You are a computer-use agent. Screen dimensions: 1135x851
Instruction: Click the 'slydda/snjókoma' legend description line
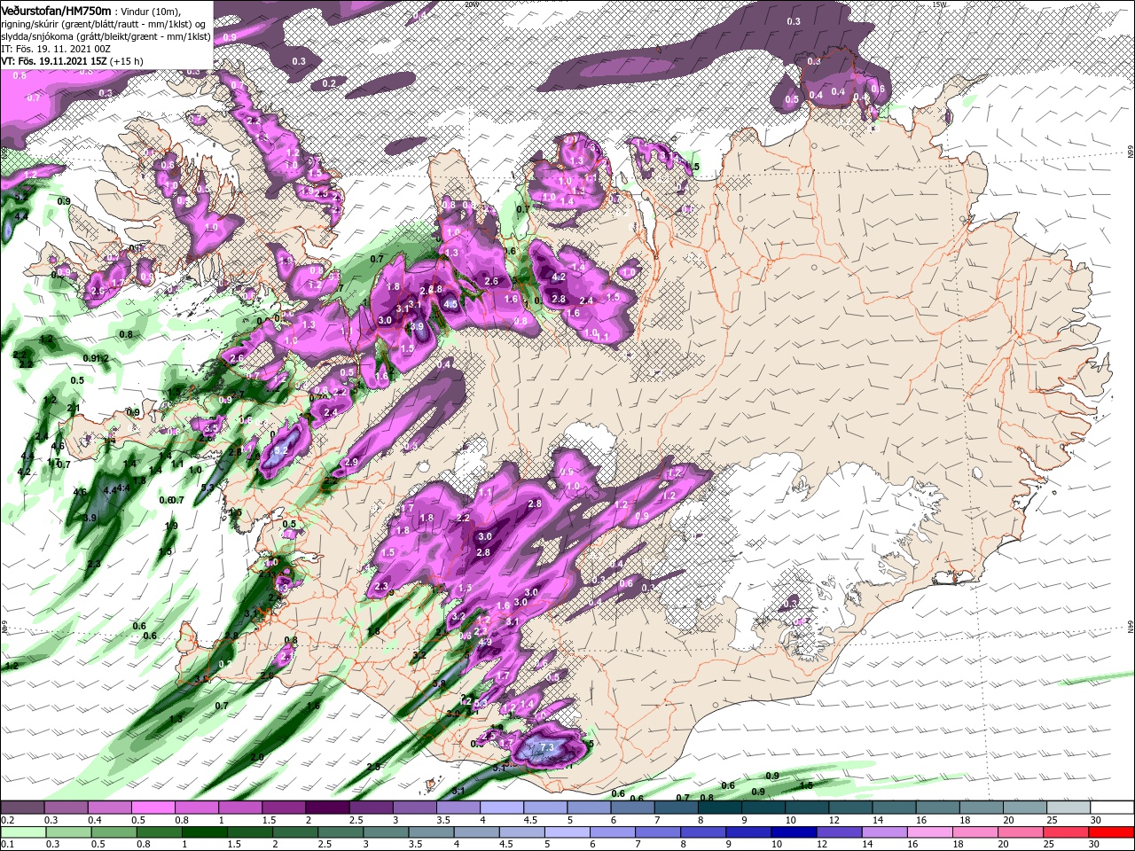pos(105,35)
